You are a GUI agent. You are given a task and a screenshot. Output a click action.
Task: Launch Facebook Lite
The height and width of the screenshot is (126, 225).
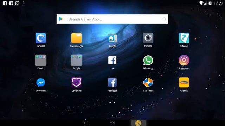click(112, 60)
